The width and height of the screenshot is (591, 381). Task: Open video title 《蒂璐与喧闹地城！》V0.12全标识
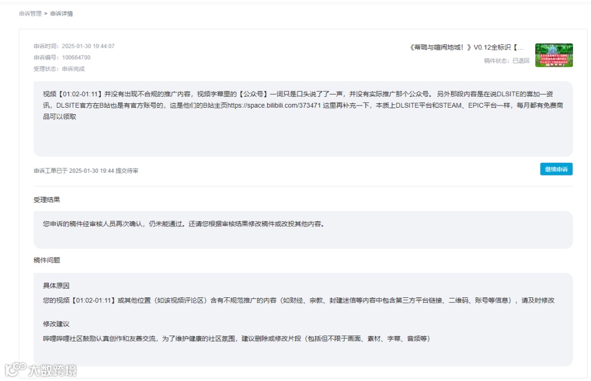coord(466,47)
